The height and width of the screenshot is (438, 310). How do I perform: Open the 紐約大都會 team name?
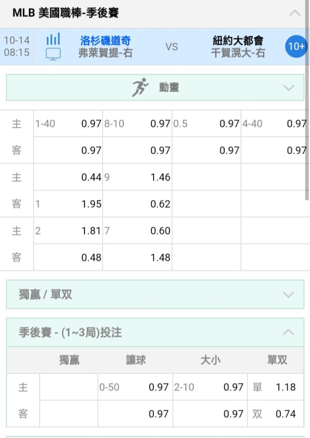(238, 40)
